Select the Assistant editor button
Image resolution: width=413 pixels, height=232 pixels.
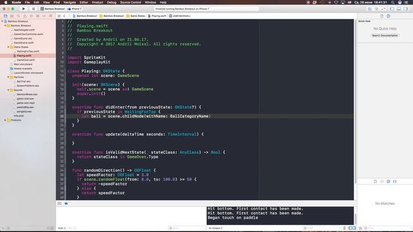point(376,8)
